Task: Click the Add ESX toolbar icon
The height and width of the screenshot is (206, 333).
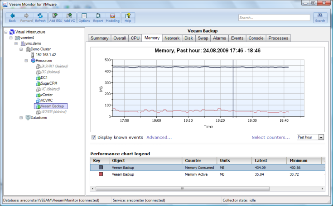Action: tap(56, 17)
